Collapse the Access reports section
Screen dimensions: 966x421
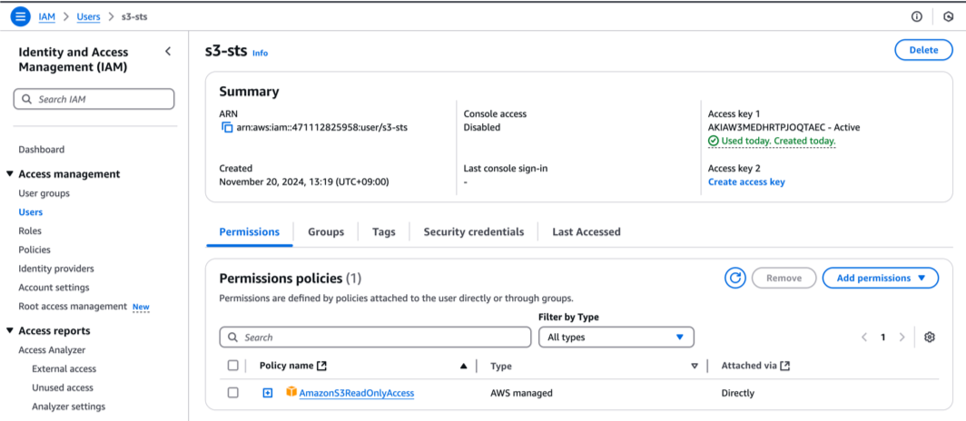point(10,330)
